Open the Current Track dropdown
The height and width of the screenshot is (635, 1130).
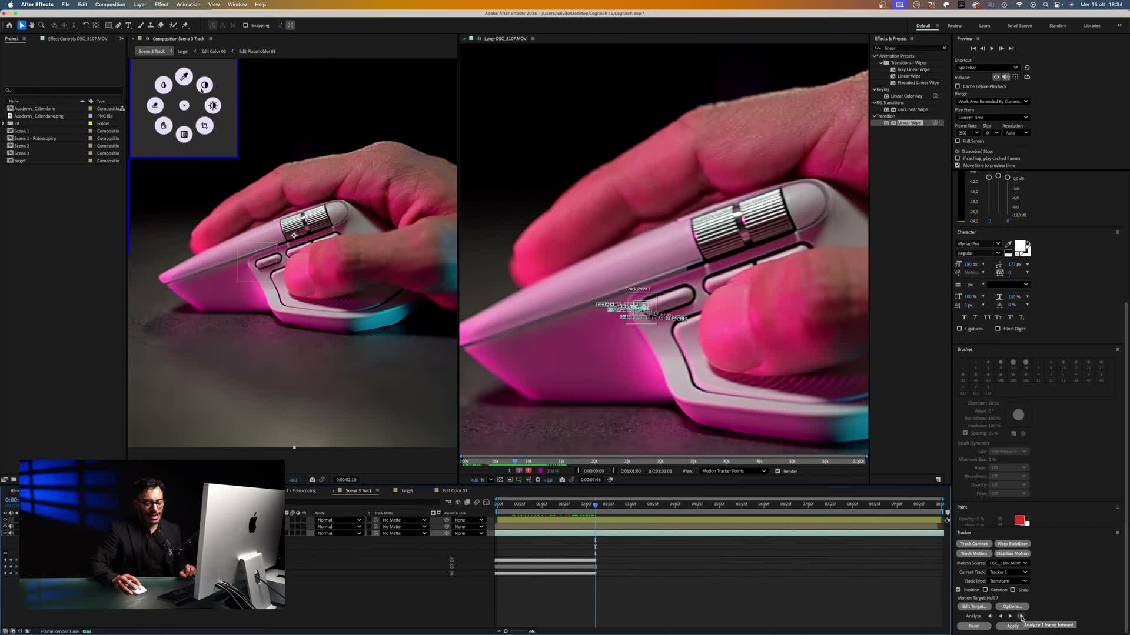pyautogui.click(x=1008, y=572)
